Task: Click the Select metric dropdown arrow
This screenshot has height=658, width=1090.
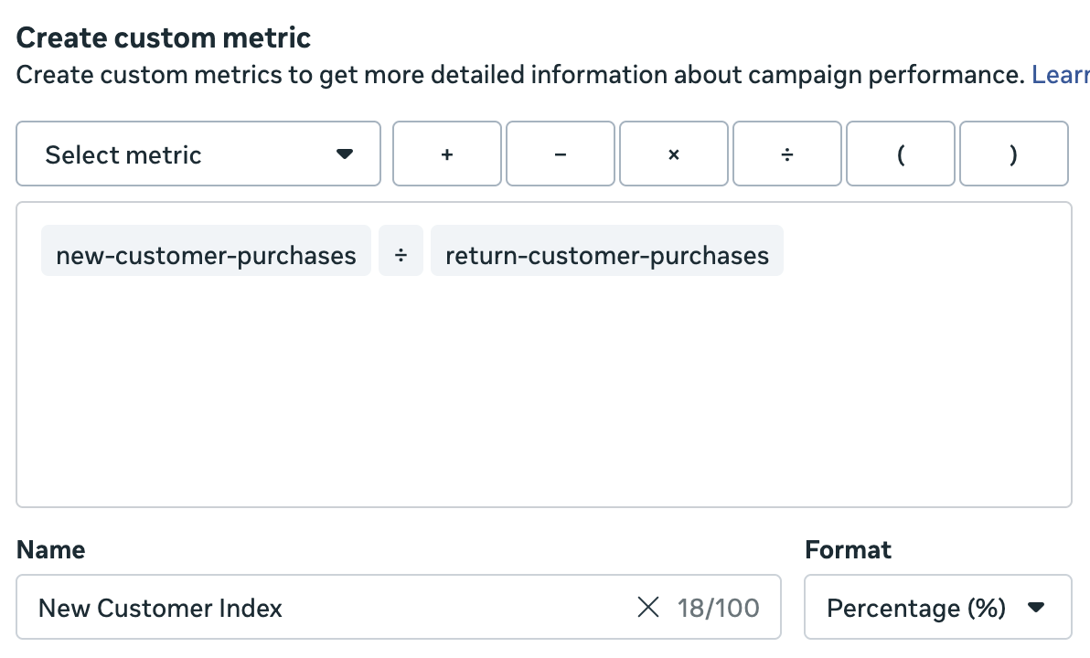Action: point(345,154)
